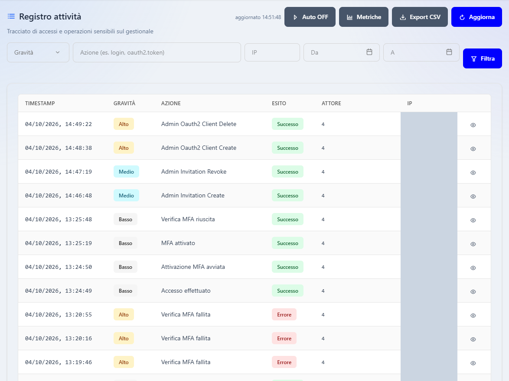This screenshot has width=509, height=381.
Task: Open eye icon for Admin Invitation Create
Action: click(473, 197)
